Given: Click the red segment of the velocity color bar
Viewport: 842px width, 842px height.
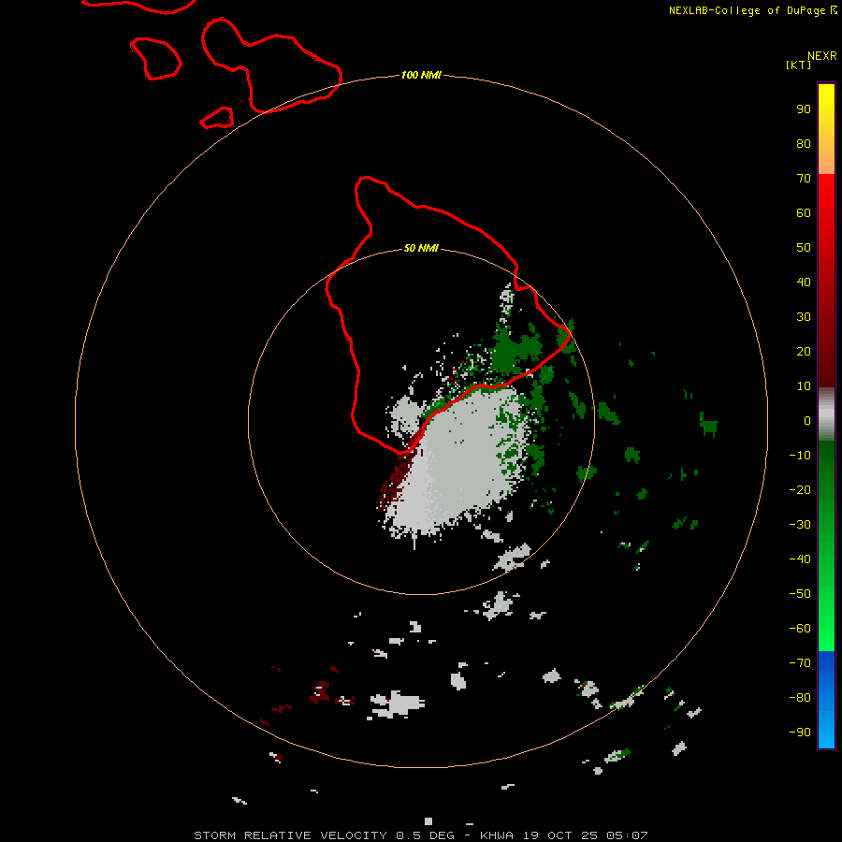Looking at the screenshot, I should [x=826, y=281].
